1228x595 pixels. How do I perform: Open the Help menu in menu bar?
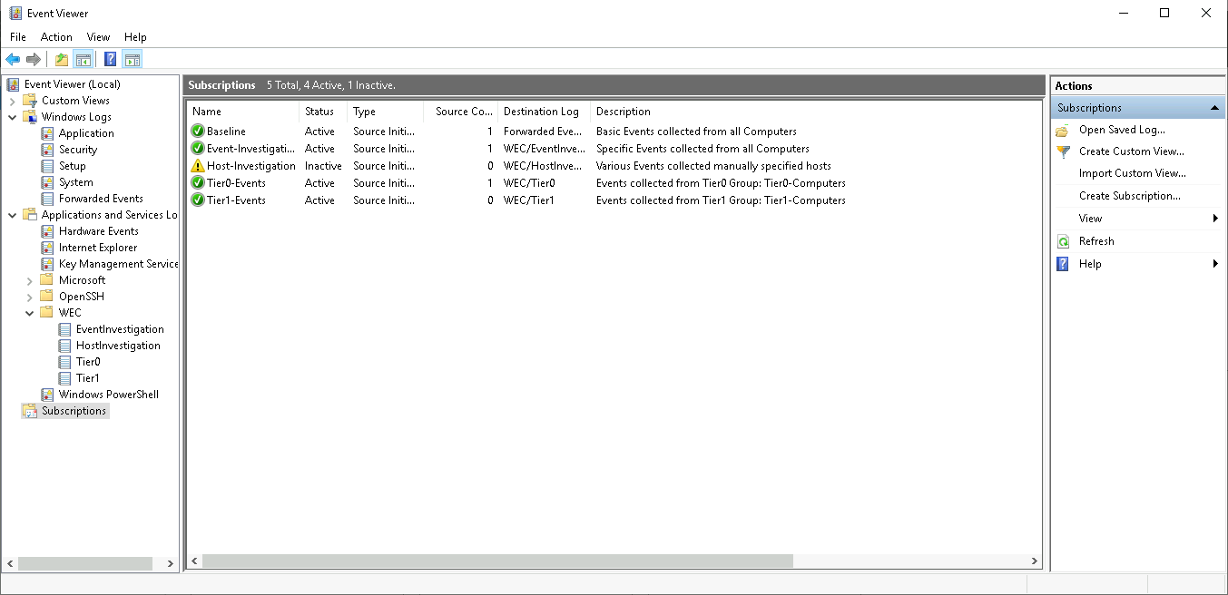tap(135, 37)
